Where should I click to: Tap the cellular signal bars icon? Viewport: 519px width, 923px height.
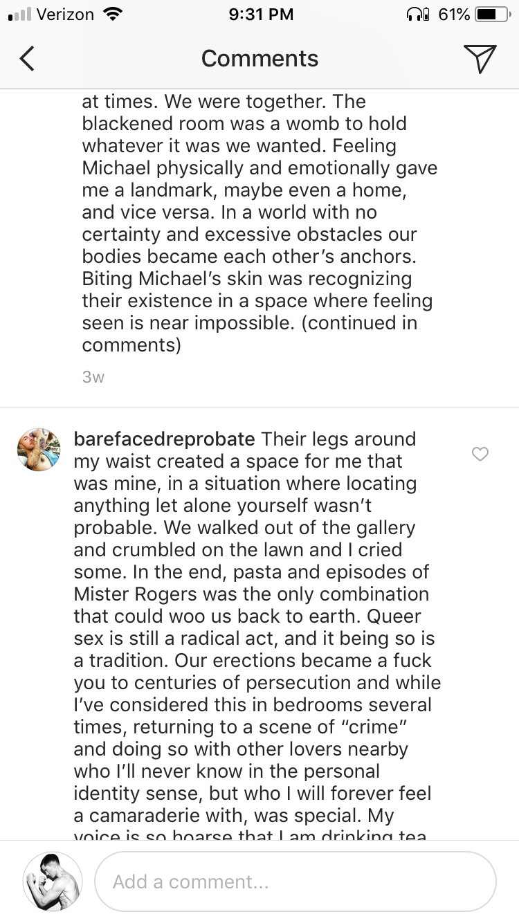click(18, 14)
